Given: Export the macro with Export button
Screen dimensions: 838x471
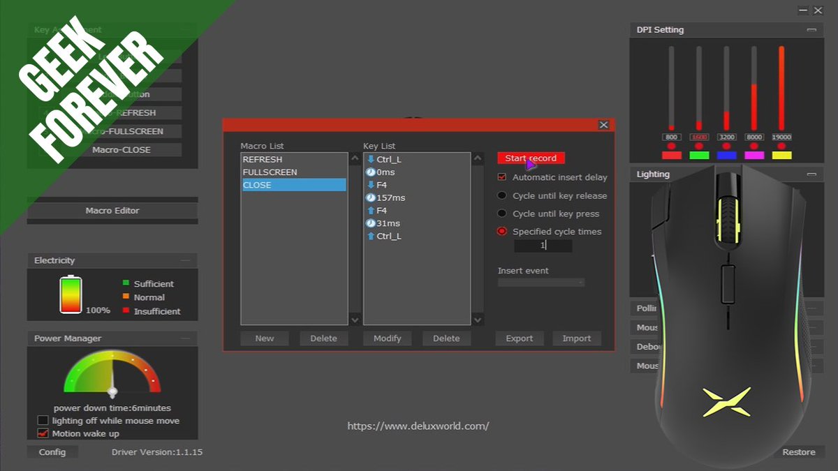Looking at the screenshot, I should [x=520, y=338].
